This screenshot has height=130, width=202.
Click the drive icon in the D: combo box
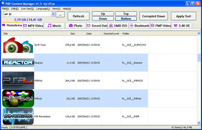pyautogui.click(x=6, y=14)
